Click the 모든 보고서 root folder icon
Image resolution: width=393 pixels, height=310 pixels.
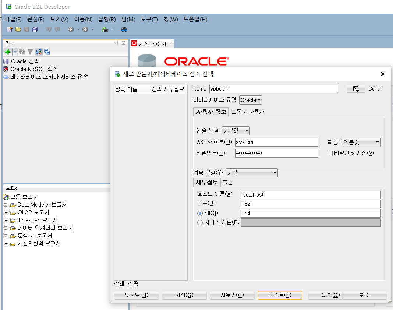coord(6,197)
